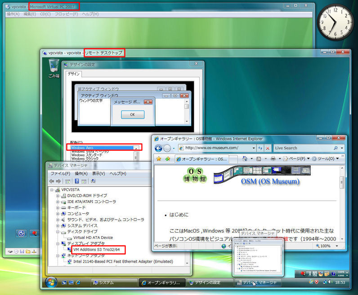Open the Recycle Bin on remote desktop

tap(54, 68)
